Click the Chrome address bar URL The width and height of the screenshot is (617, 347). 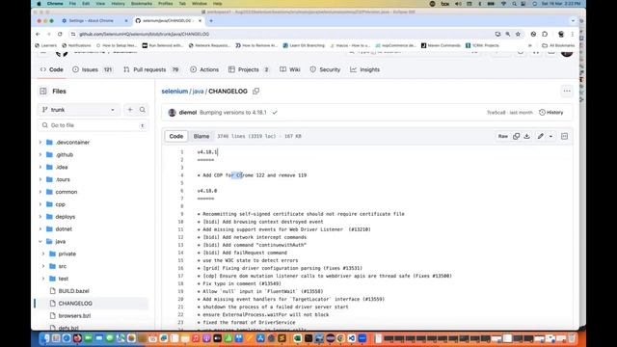pos(144,35)
